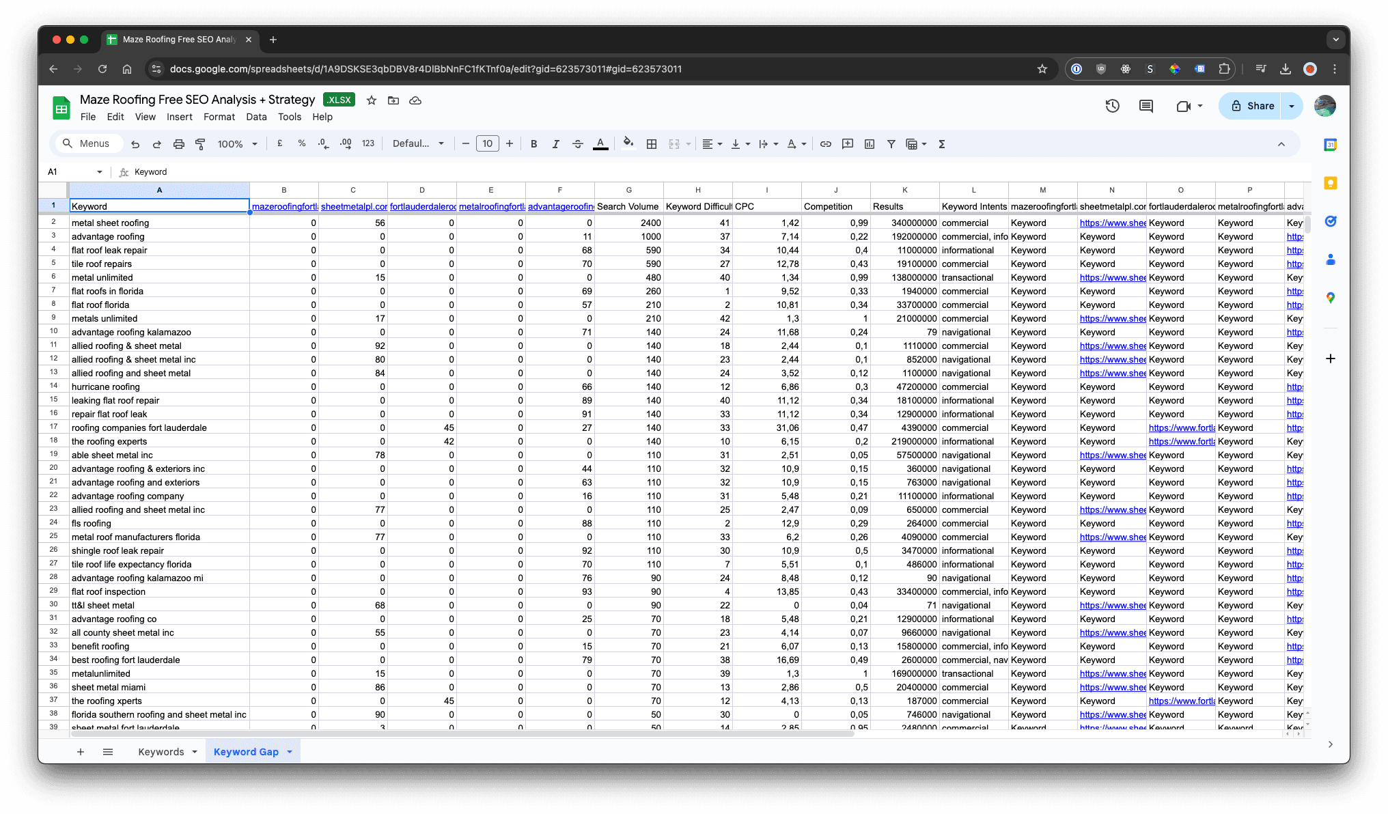Format as percent icon
Viewport: 1388px width, 814px height.
click(x=301, y=143)
